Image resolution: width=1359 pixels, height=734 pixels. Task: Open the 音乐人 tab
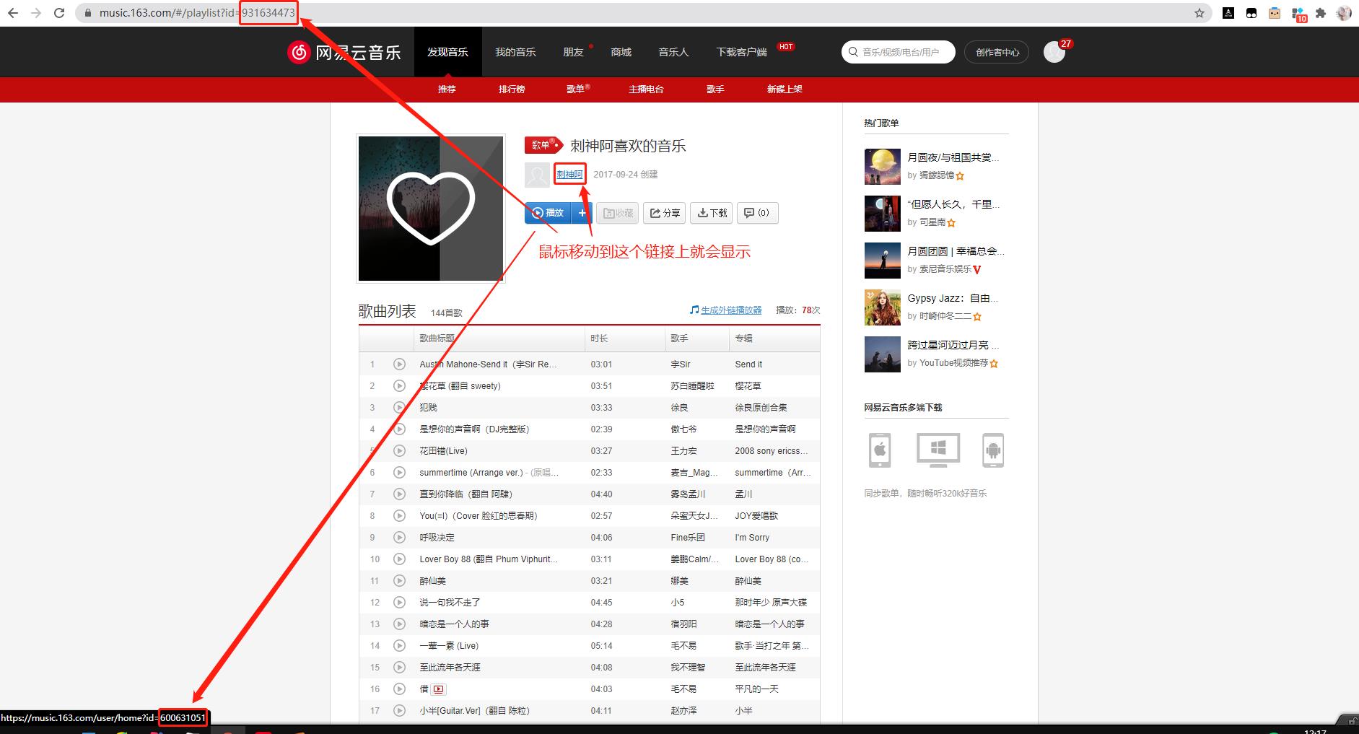point(673,52)
